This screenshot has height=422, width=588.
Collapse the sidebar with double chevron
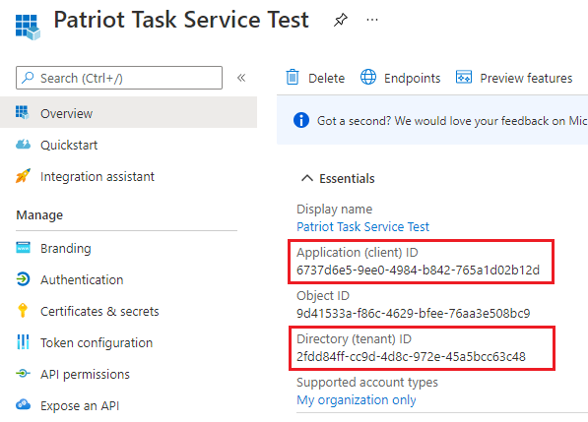coord(241,78)
